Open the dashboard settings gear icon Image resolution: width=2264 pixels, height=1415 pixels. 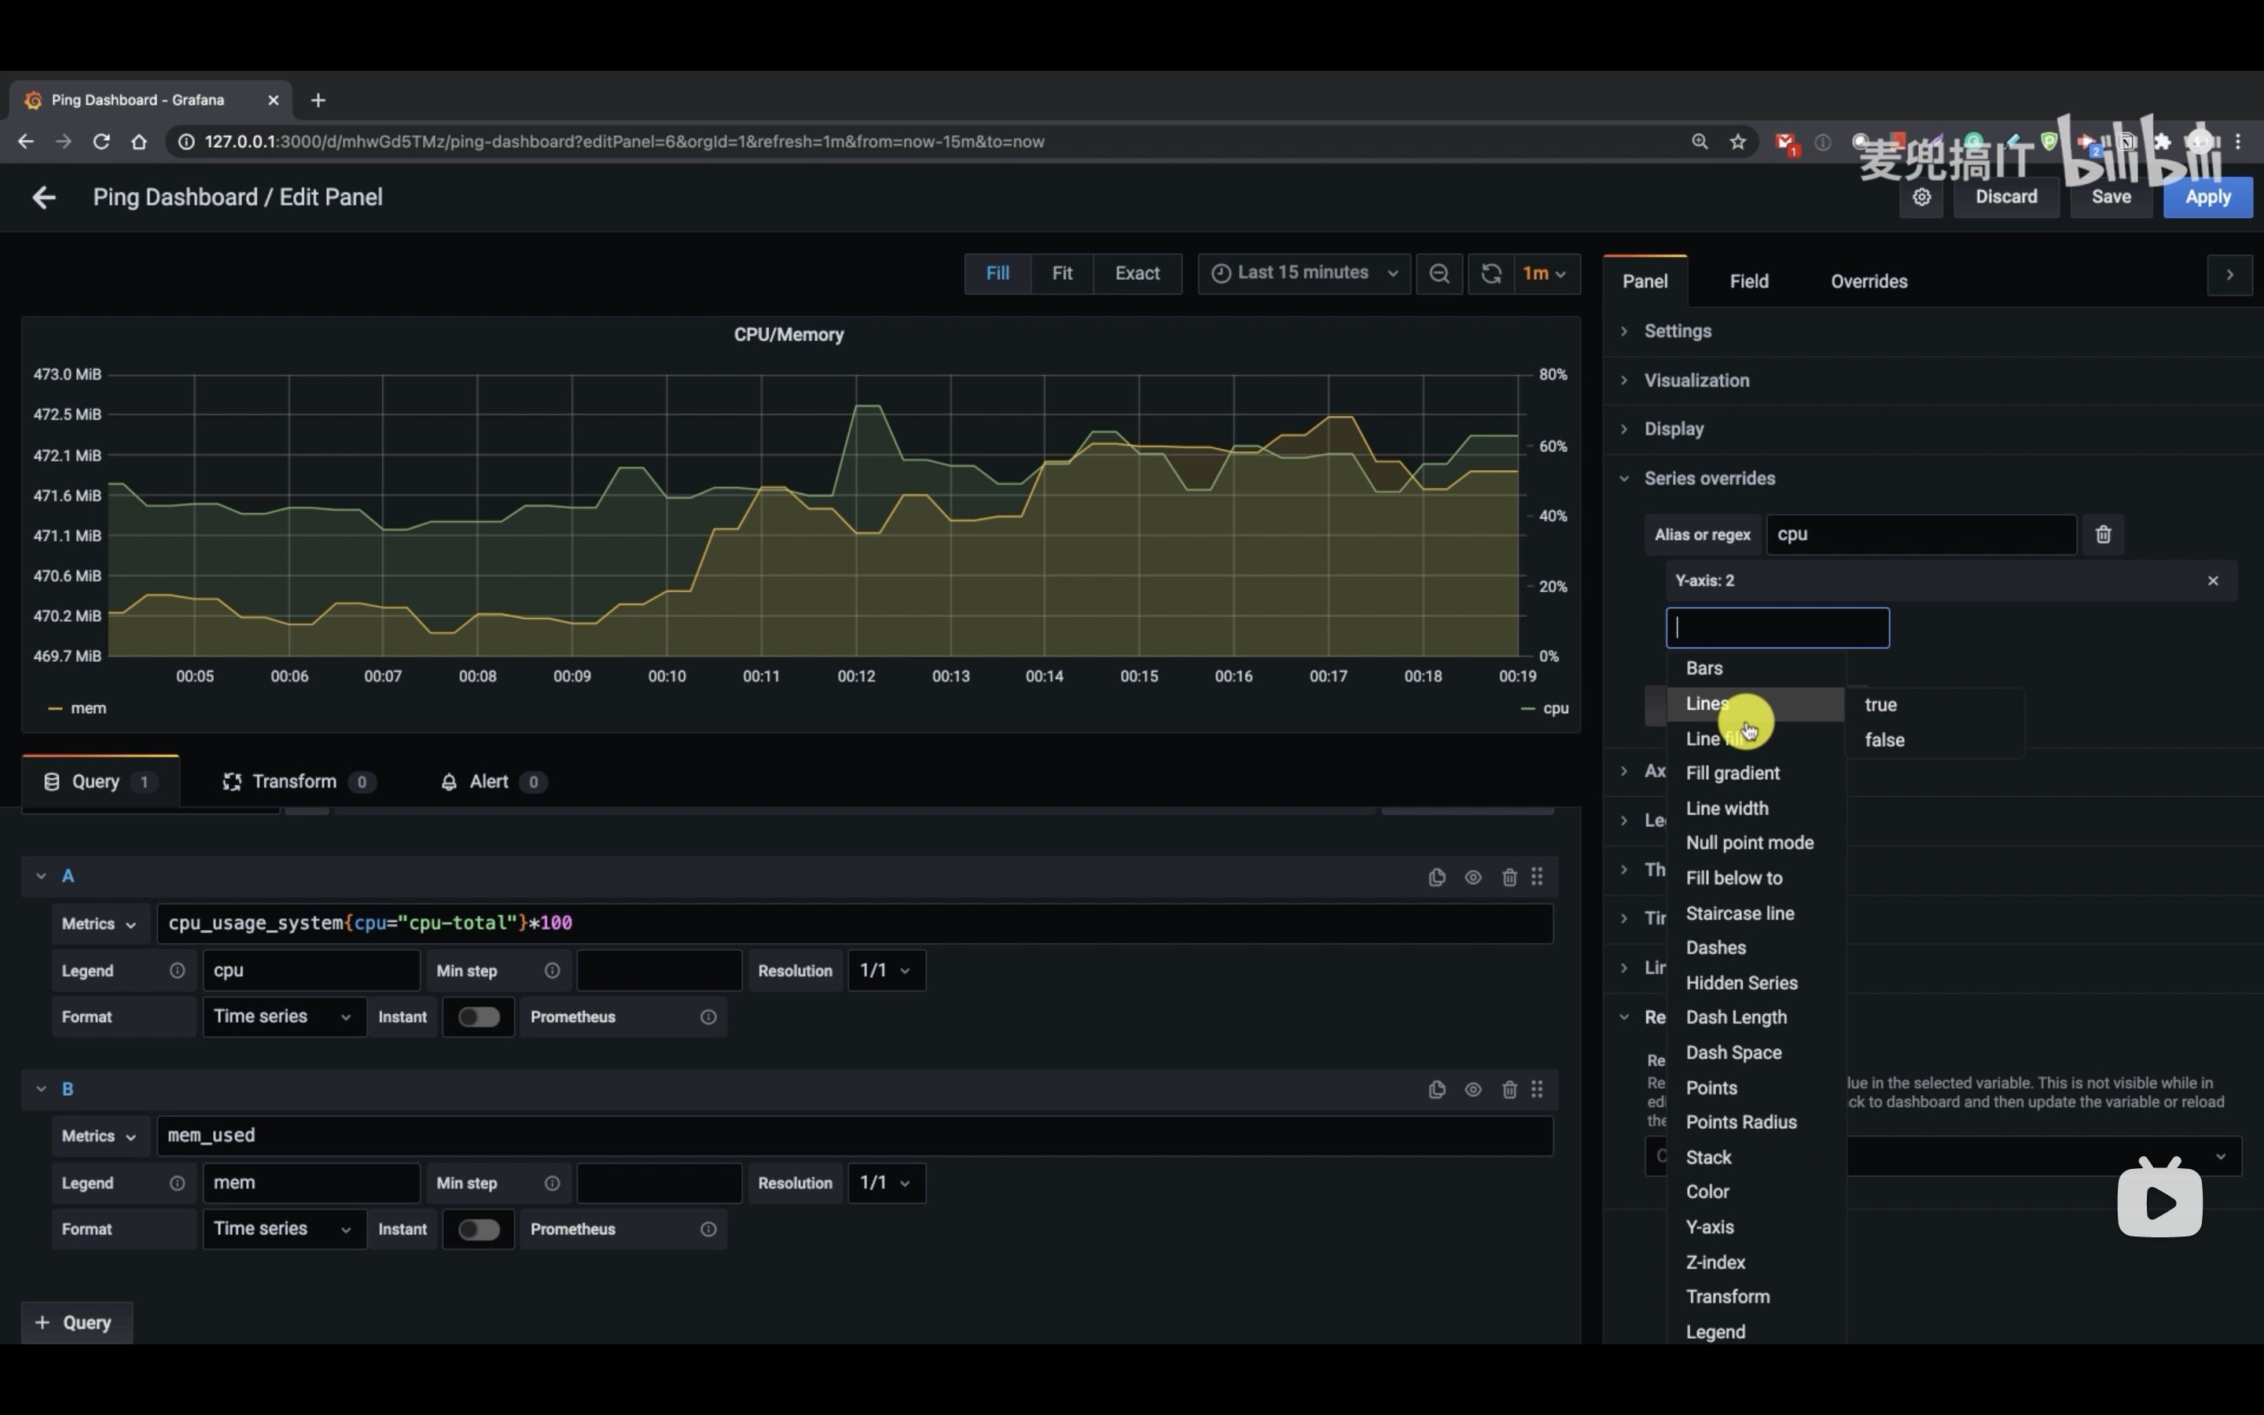click(x=1920, y=197)
